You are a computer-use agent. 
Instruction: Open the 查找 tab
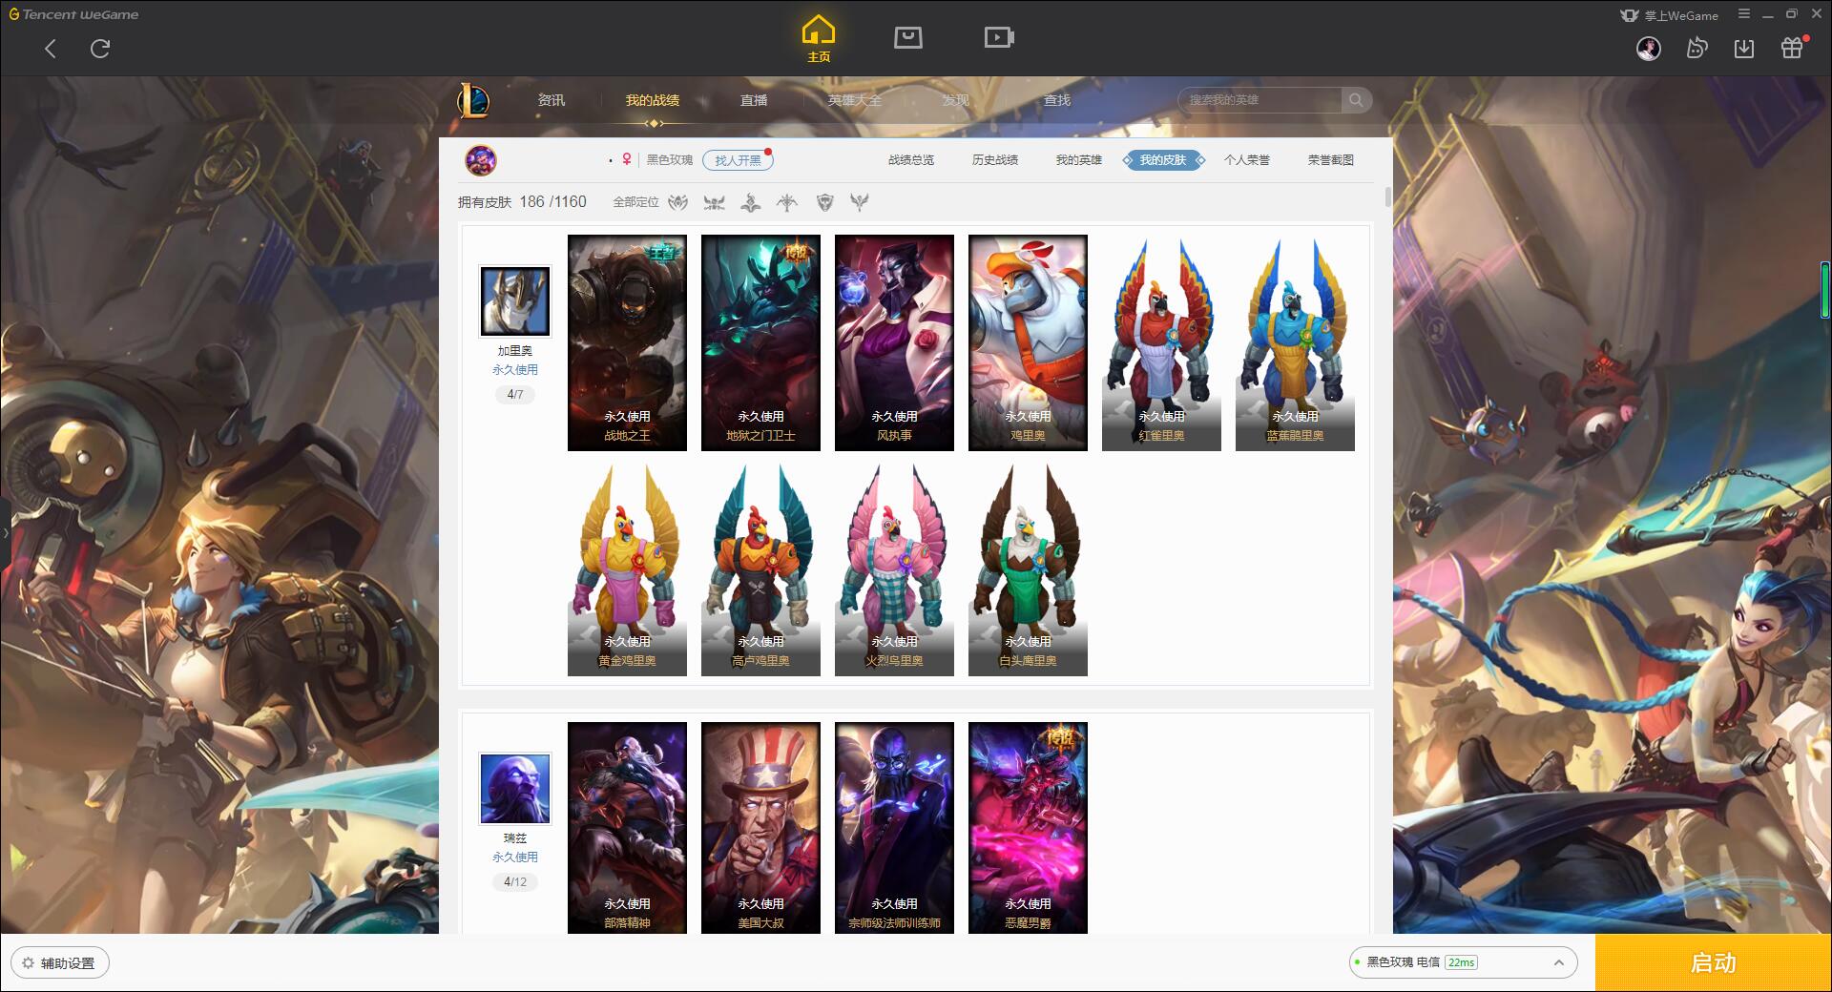(x=1056, y=100)
